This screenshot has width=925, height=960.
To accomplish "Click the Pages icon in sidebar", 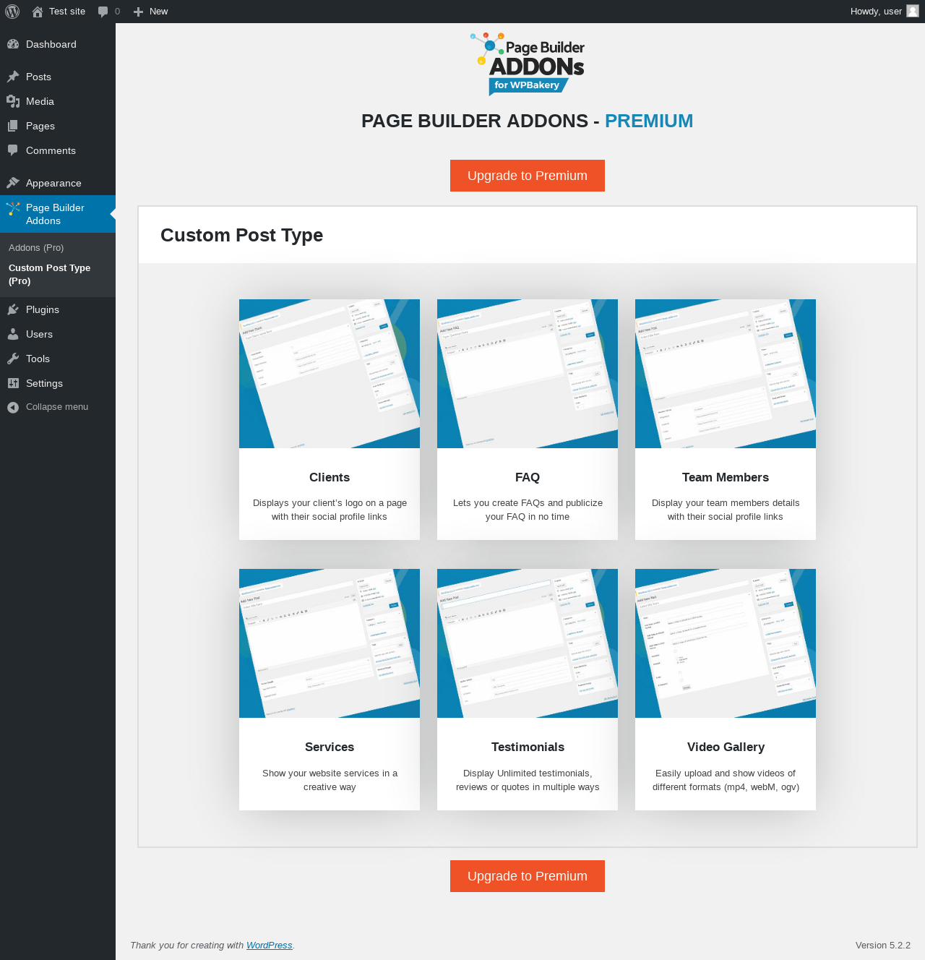I will coord(13,126).
